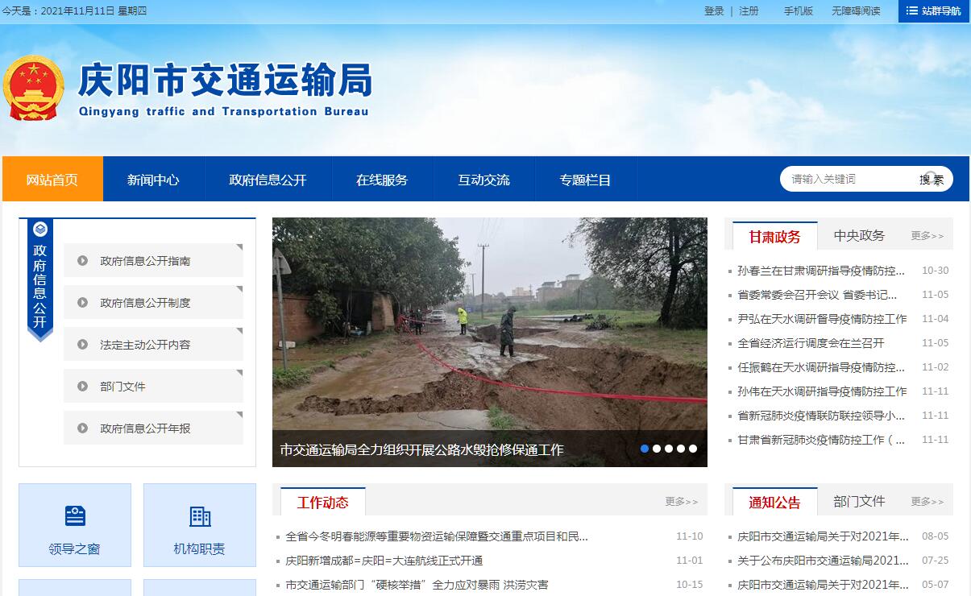Click the bullet icon beside 政府信息公开年报

(x=82, y=428)
